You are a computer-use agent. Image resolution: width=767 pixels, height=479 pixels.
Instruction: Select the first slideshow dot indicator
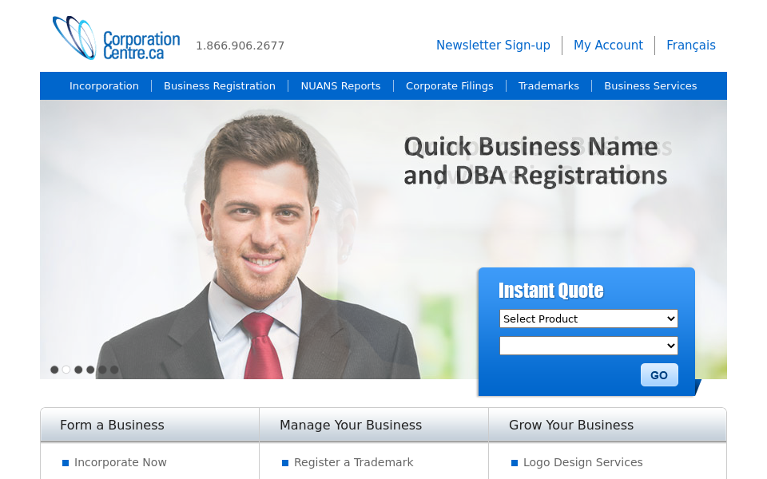(54, 370)
